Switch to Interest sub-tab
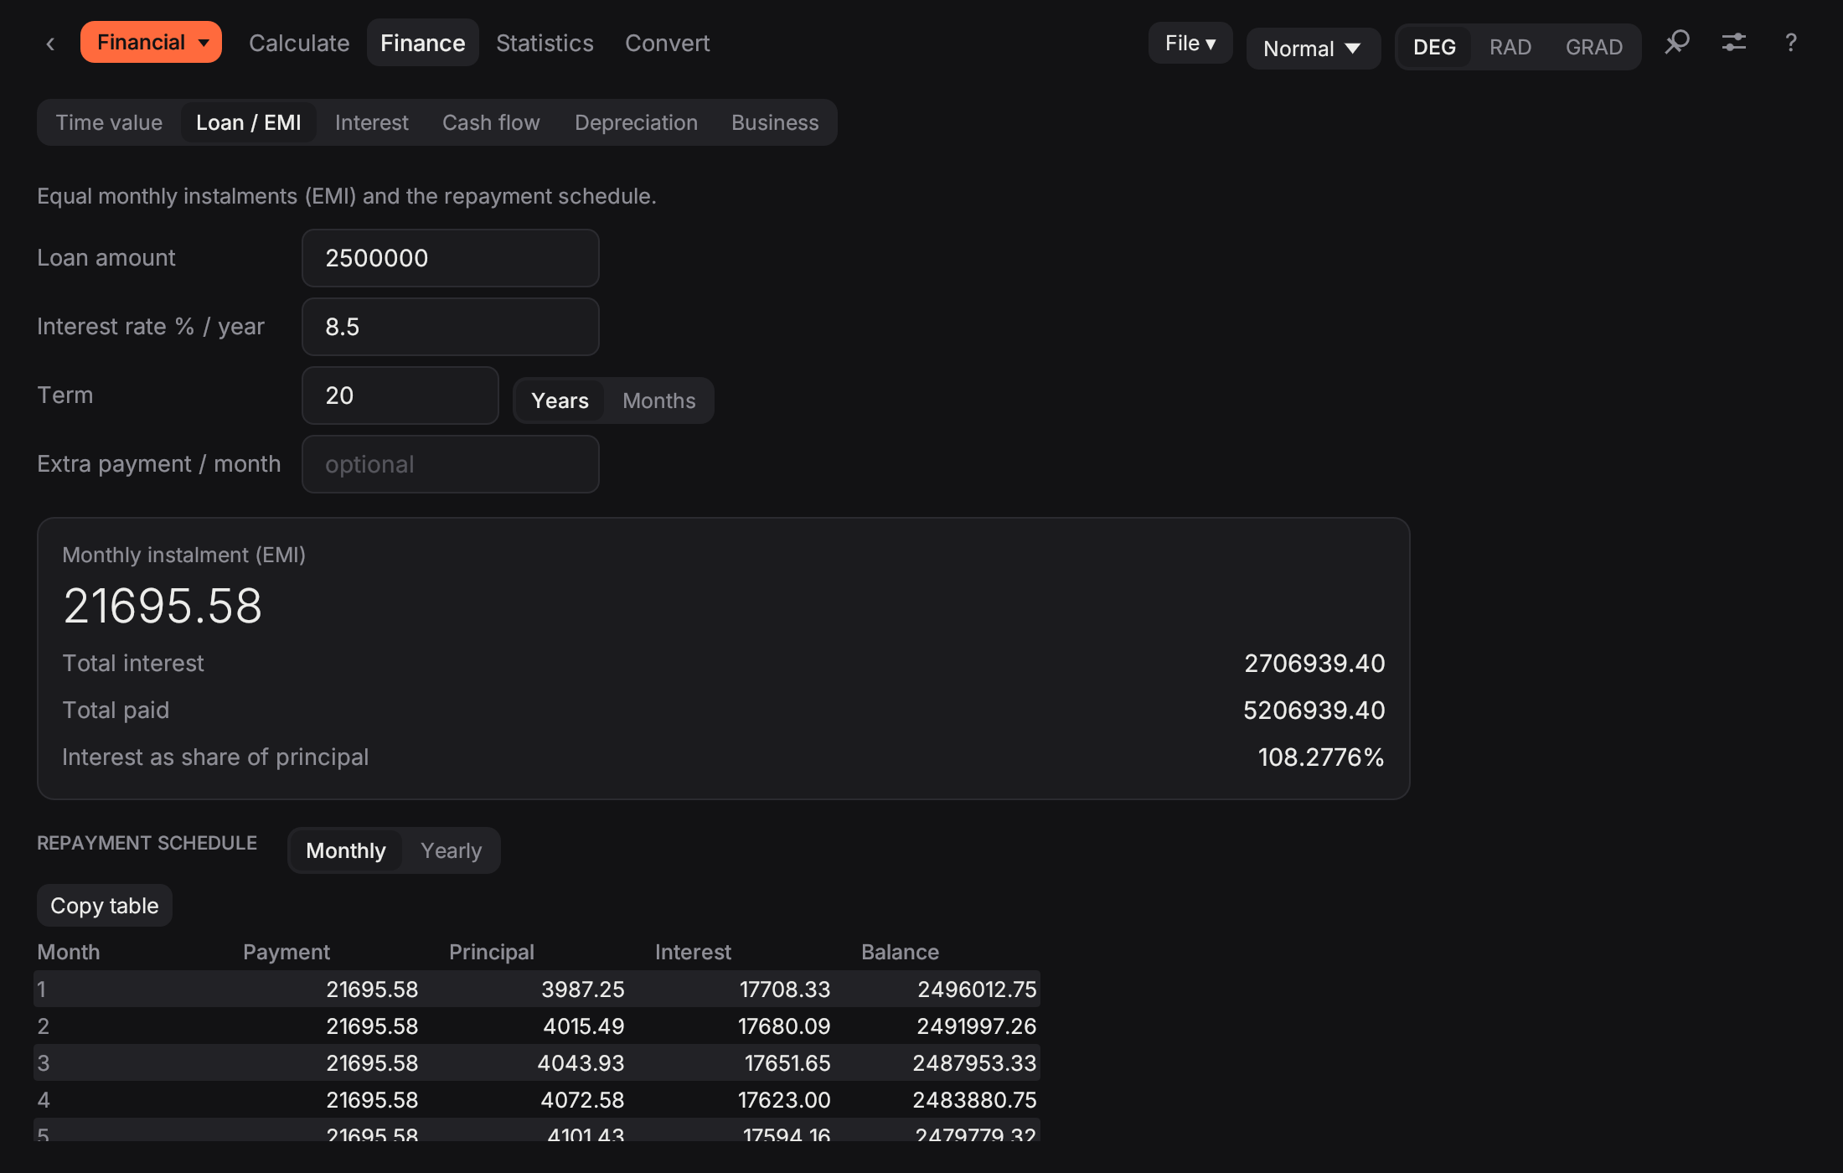Screen dimensions: 1843x1173 click(372, 122)
